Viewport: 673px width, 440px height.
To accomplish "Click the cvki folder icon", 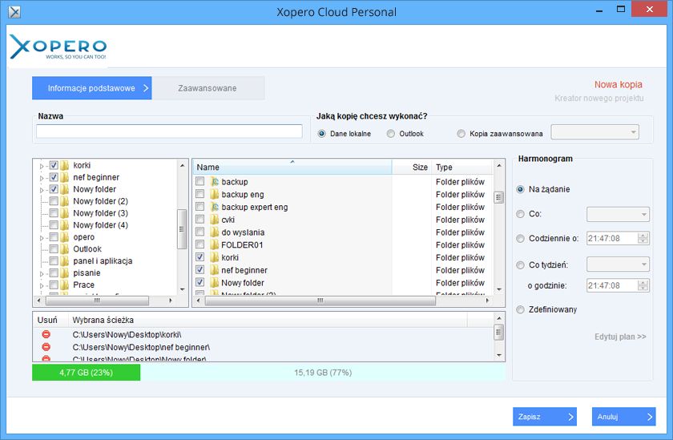I will tap(215, 220).
